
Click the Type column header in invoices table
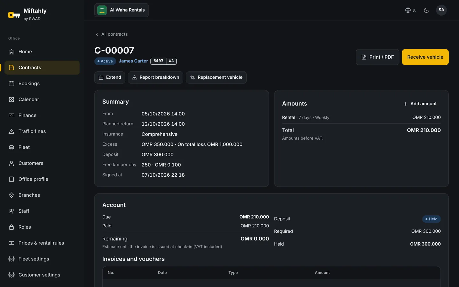[233, 273]
